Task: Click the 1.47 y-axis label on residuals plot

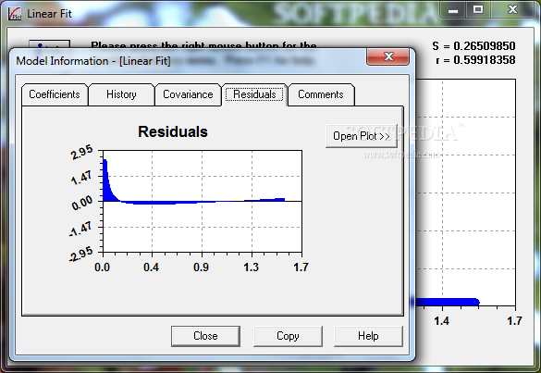Action: 81,178
